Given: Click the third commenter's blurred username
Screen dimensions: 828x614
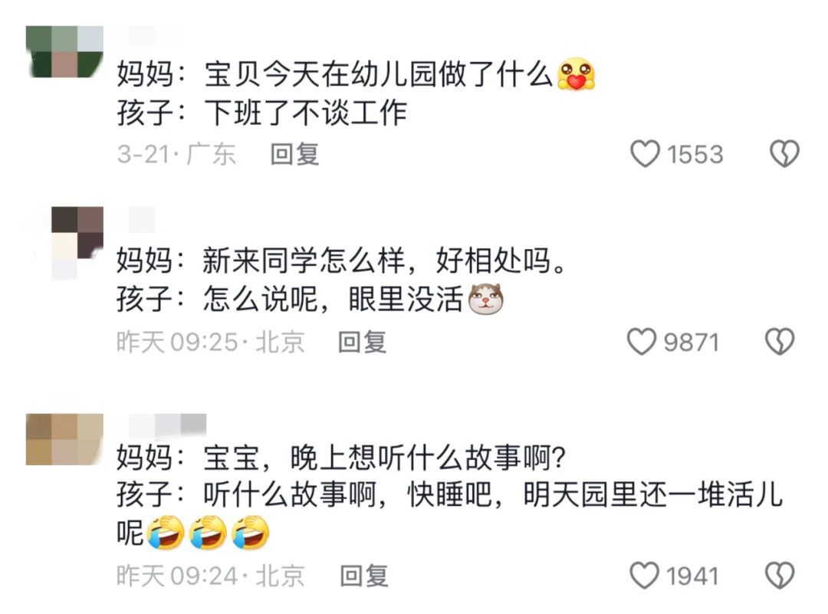Looking at the screenshot, I should 167,425.
